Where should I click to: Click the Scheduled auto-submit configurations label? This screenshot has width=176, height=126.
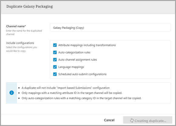pos(82,74)
